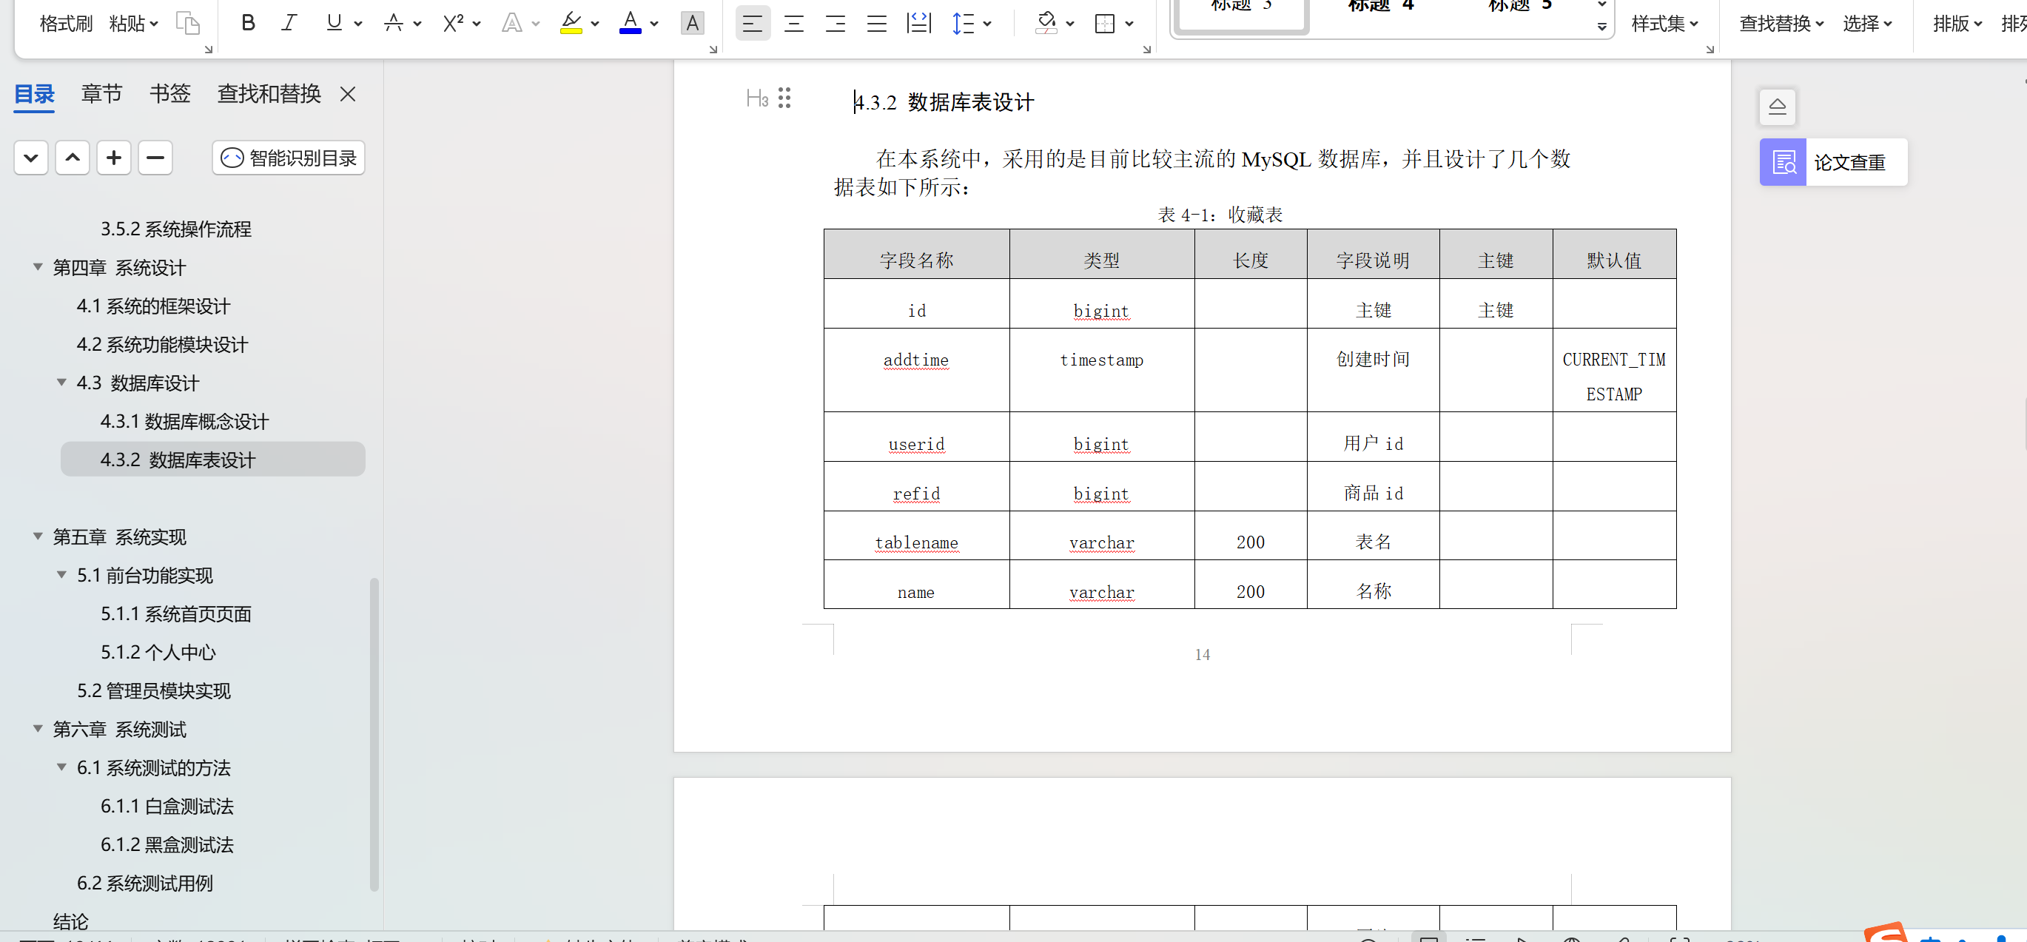Screen dimensions: 2027x942
Task: Click the center align icon
Action: pyautogui.click(x=794, y=23)
